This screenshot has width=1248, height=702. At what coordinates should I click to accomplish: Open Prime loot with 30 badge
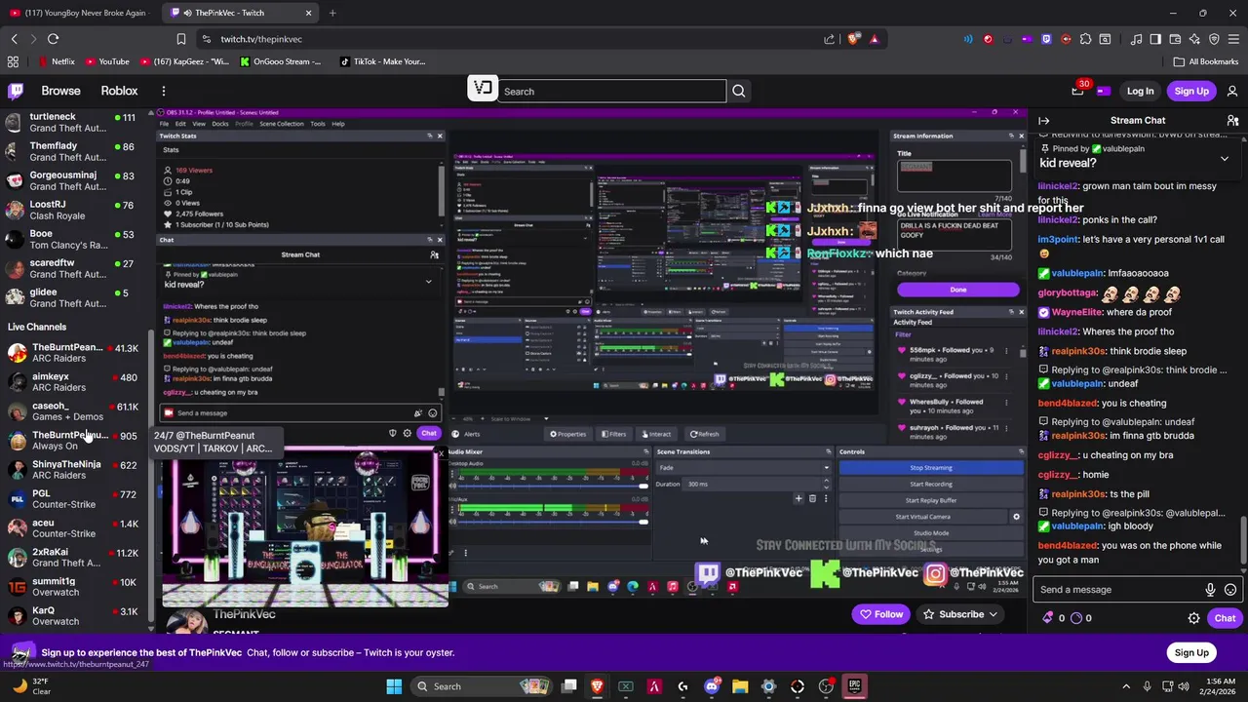coord(1077,91)
